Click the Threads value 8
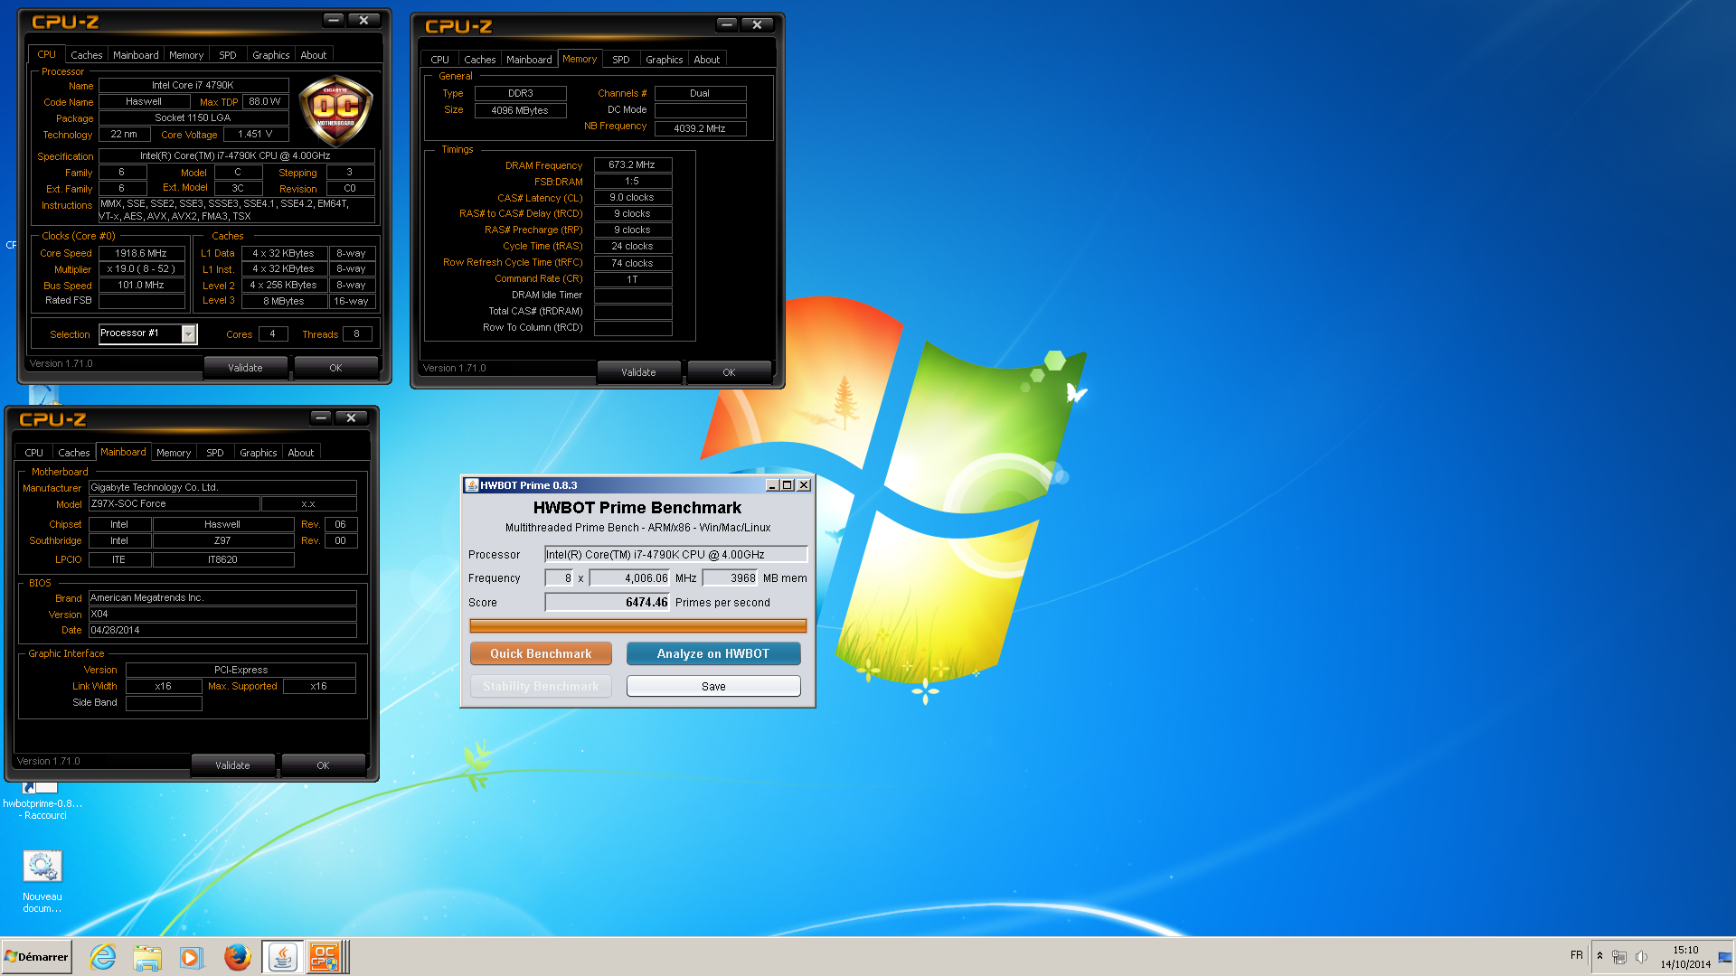Viewport: 1736px width, 976px height. [x=357, y=334]
